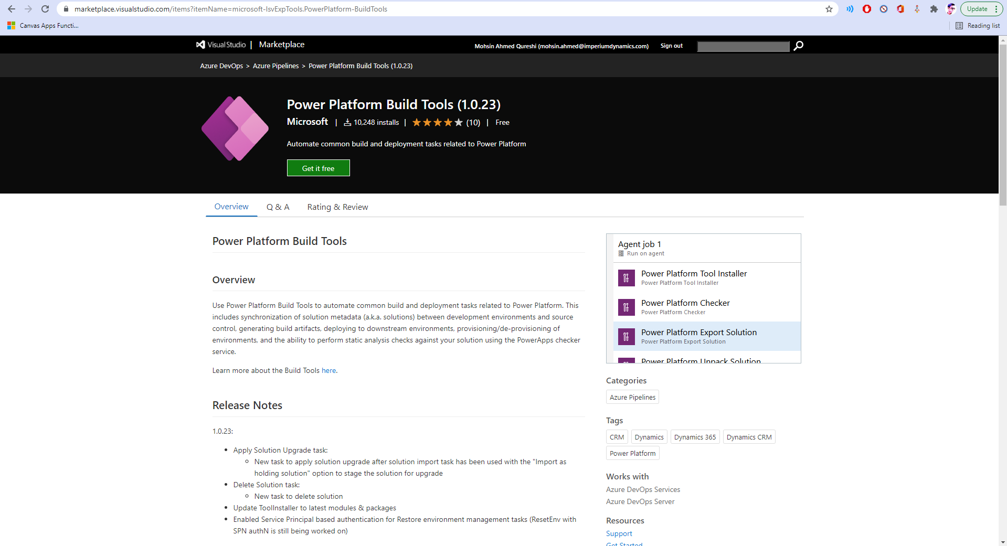Select the Power Platform Tool Installer task
This screenshot has height=546, width=1007.
694,277
